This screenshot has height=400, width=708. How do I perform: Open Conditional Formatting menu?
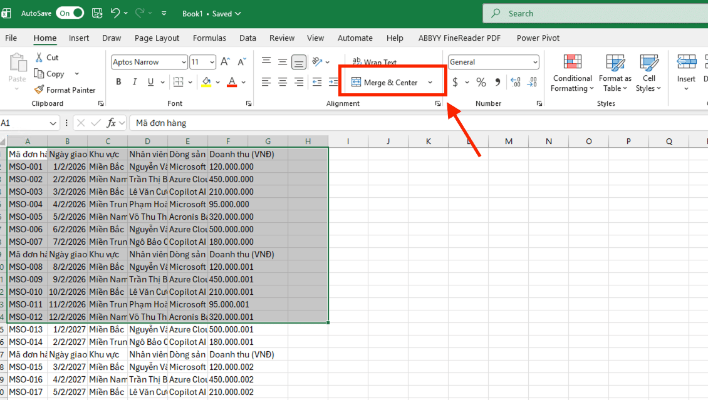[x=571, y=74]
